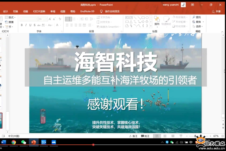Open Chrome from the taskbar

click(x=14, y=142)
